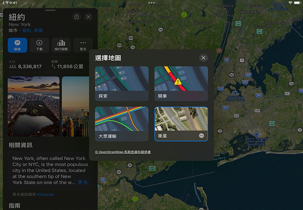Expand description with blue 更多 link
Viewport: 303px width, 210px height.
pos(83,182)
